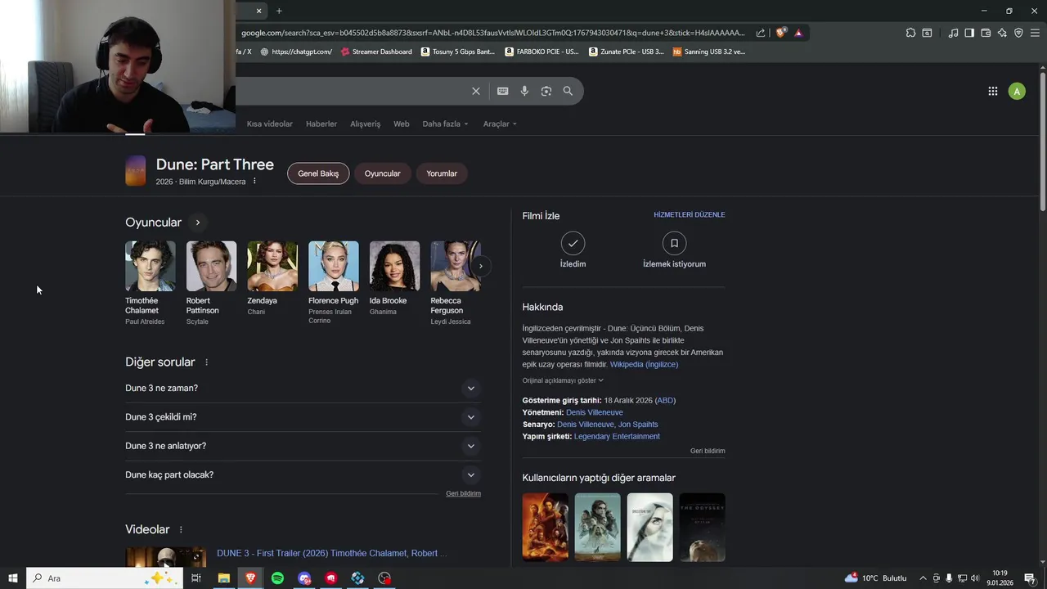This screenshot has width=1047, height=589.
Task: Start voice search with the microphone icon
Action: coord(524,91)
